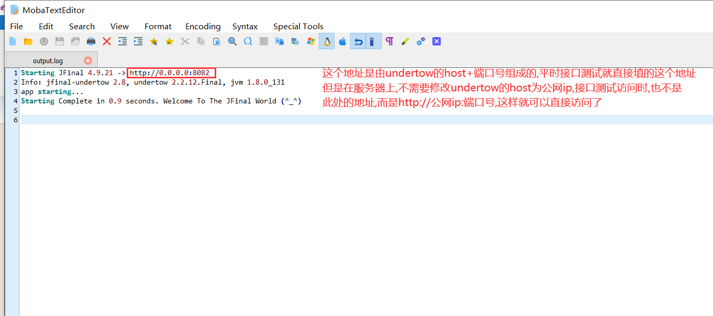The width and height of the screenshot is (713, 316).
Task: Select the Cut scissors tool
Action: click(185, 41)
